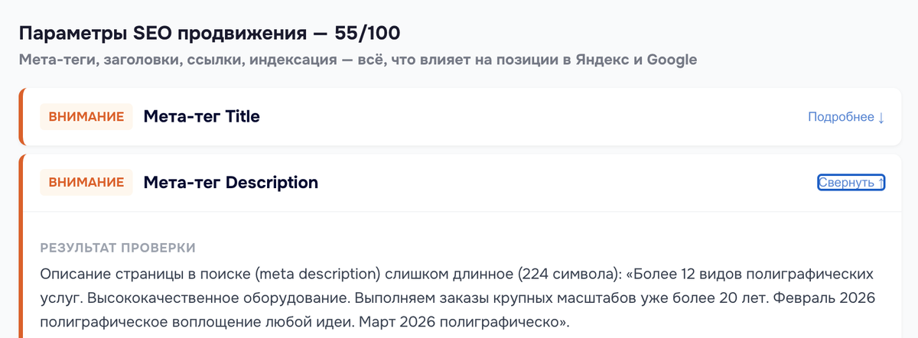This screenshot has height=338, width=918.
Task: Click the up arrow beside Свернуть
Action: [x=881, y=183]
